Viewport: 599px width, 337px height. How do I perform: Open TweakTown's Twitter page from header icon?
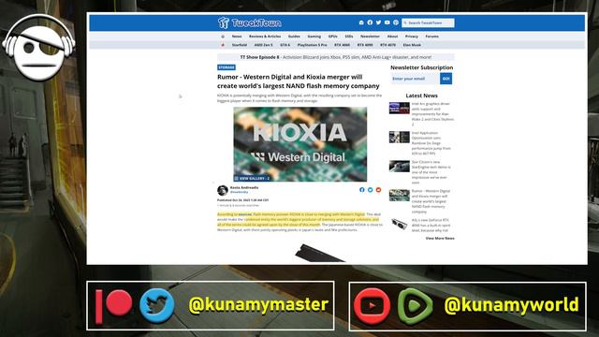click(378, 22)
